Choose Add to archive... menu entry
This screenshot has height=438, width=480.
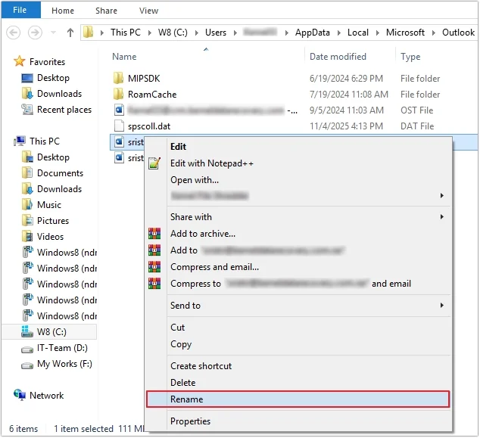point(203,234)
